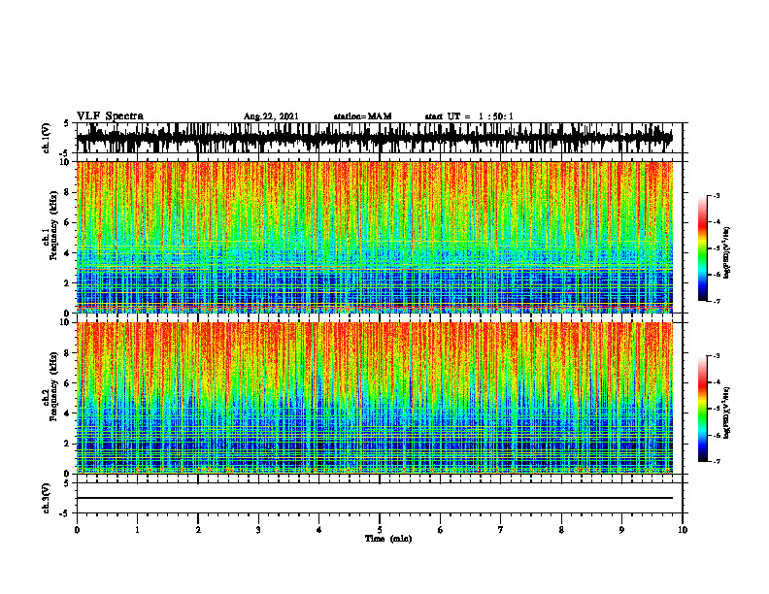The width and height of the screenshot is (769, 594).
Task: Click the "4" kHz tick of ch.1 spectrogram
Action: pyautogui.click(x=69, y=253)
